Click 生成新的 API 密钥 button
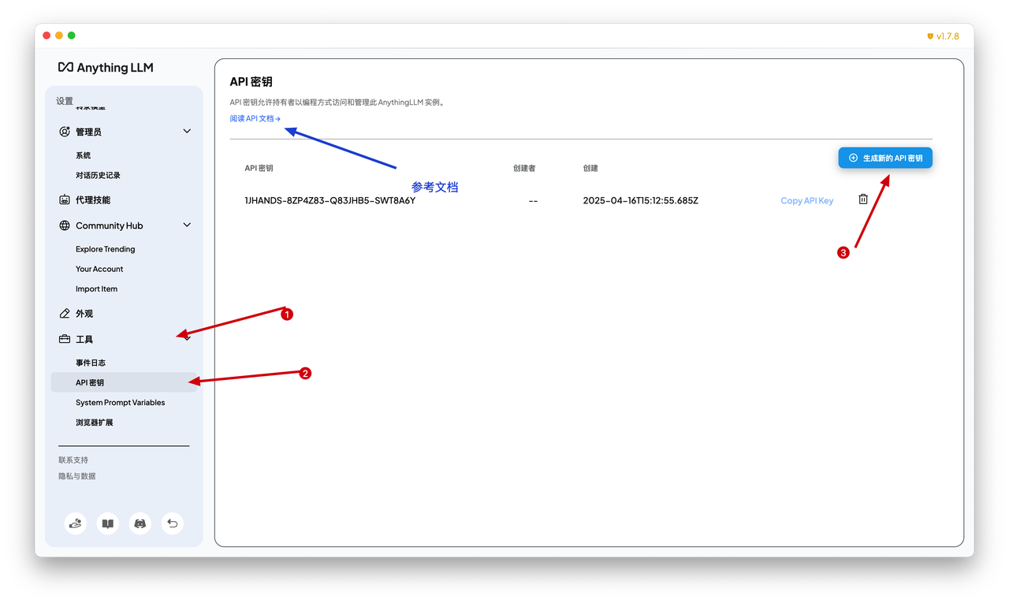This screenshot has width=1009, height=603. (885, 158)
